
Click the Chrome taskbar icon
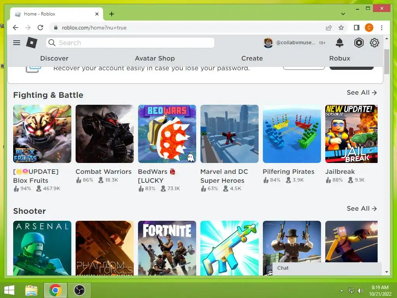[x=55, y=290]
